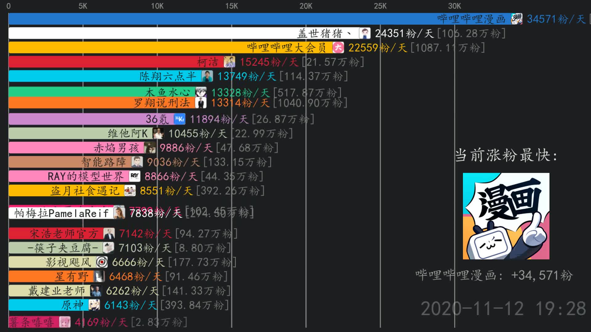
Task: Click the 宋浩老师官方 avatar icon
Action: click(x=109, y=234)
